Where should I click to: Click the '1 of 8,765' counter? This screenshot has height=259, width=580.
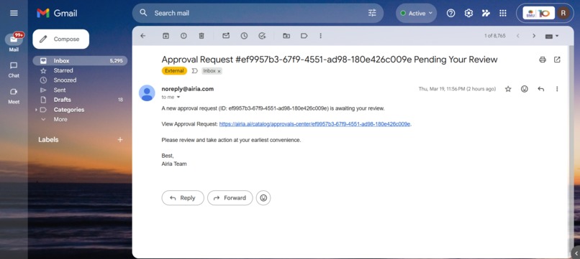tap(495, 36)
